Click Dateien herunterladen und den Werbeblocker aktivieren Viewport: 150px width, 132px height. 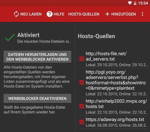37,57
